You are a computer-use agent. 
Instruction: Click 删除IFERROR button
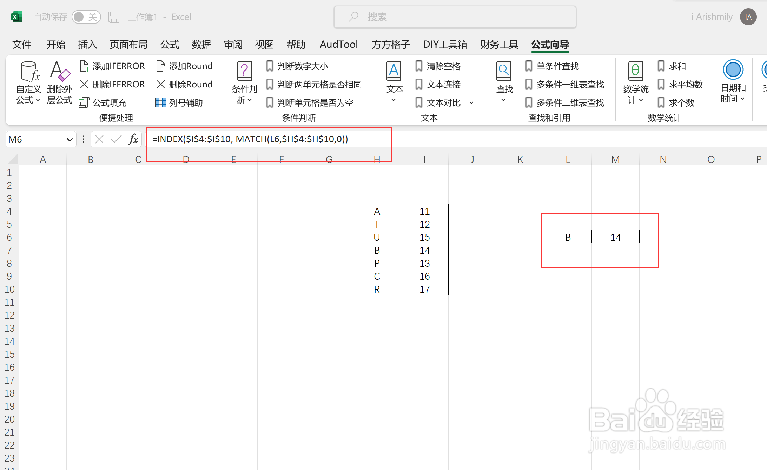tap(112, 84)
